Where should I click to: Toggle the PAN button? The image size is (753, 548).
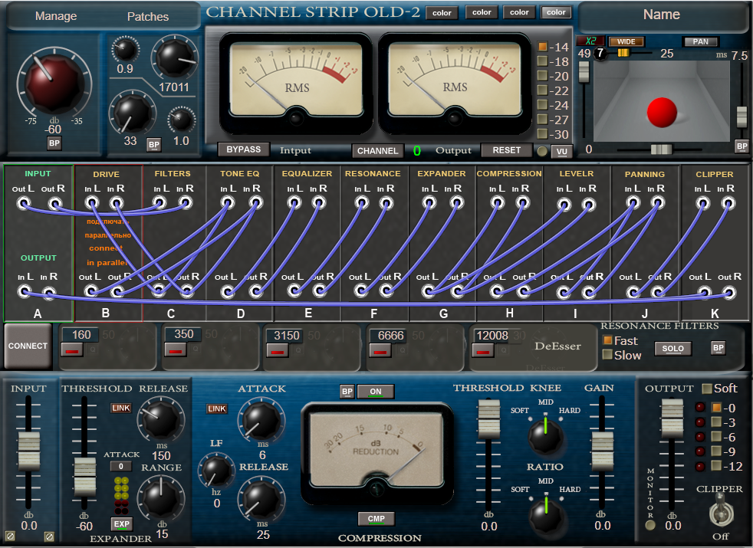coord(700,41)
